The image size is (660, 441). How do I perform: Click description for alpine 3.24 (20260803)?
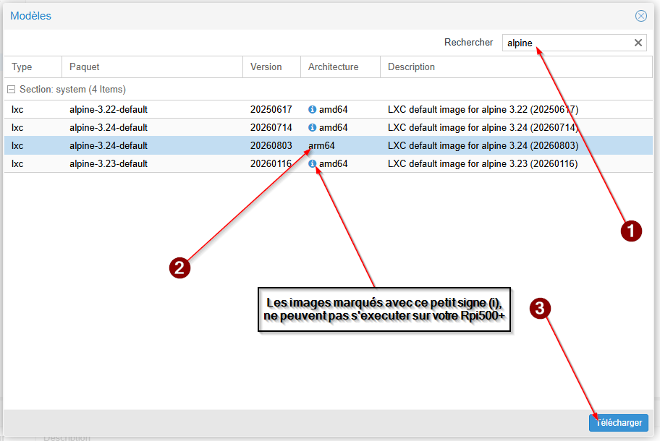pyautogui.click(x=483, y=145)
